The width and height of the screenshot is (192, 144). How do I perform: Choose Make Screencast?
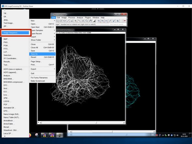point(42,81)
